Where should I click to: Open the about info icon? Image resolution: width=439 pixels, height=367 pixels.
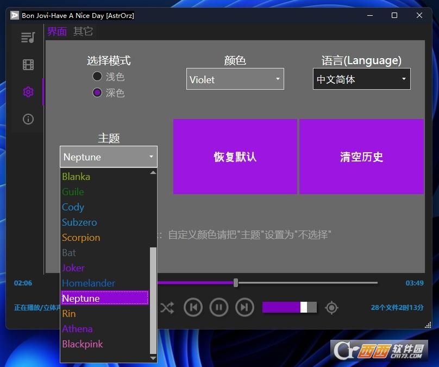tap(28, 119)
